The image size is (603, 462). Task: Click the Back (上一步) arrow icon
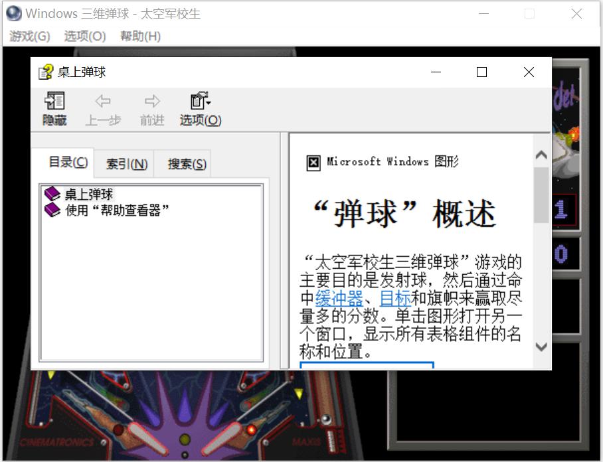tap(103, 101)
